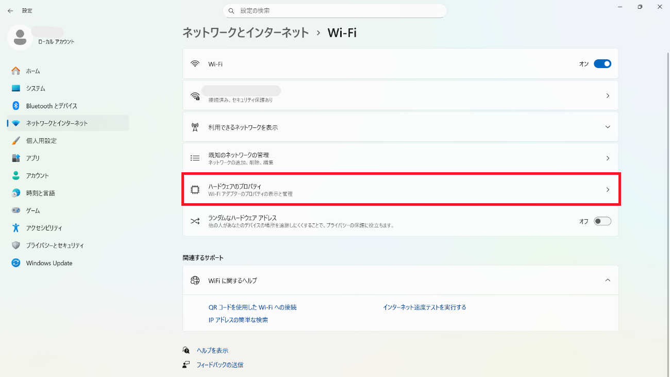
Task: Select the Bluetooth とデバイス icon
Action: [x=16, y=106]
